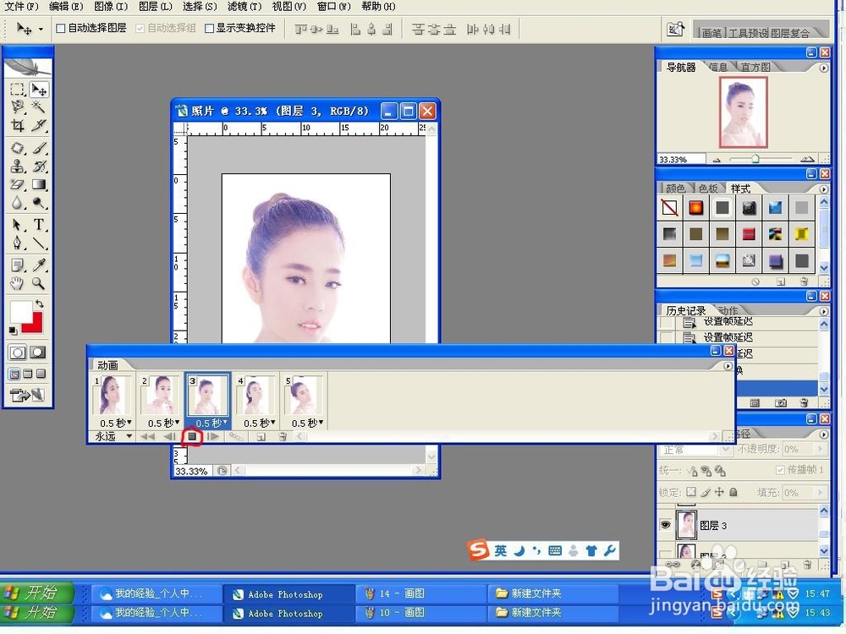Reset to default foreground and background colors
Viewport: 846px width, 634px height.
point(13,330)
